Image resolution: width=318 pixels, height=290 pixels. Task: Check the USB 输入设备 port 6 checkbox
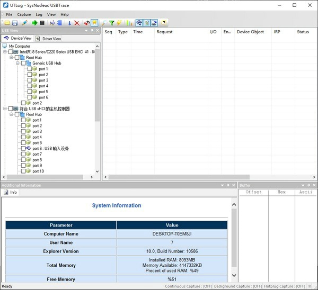coord(23,149)
